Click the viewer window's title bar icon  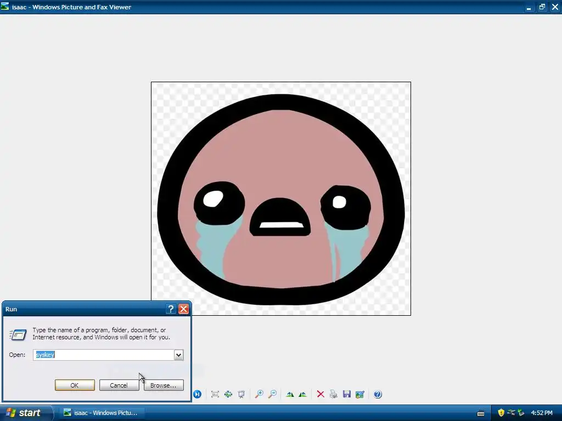coord(4,6)
